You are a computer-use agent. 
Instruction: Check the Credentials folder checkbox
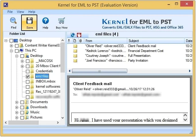(28, 71)
